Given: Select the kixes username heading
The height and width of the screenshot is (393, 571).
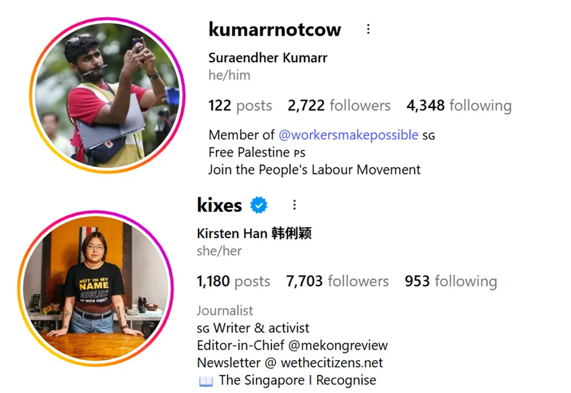Looking at the screenshot, I should 220,205.
